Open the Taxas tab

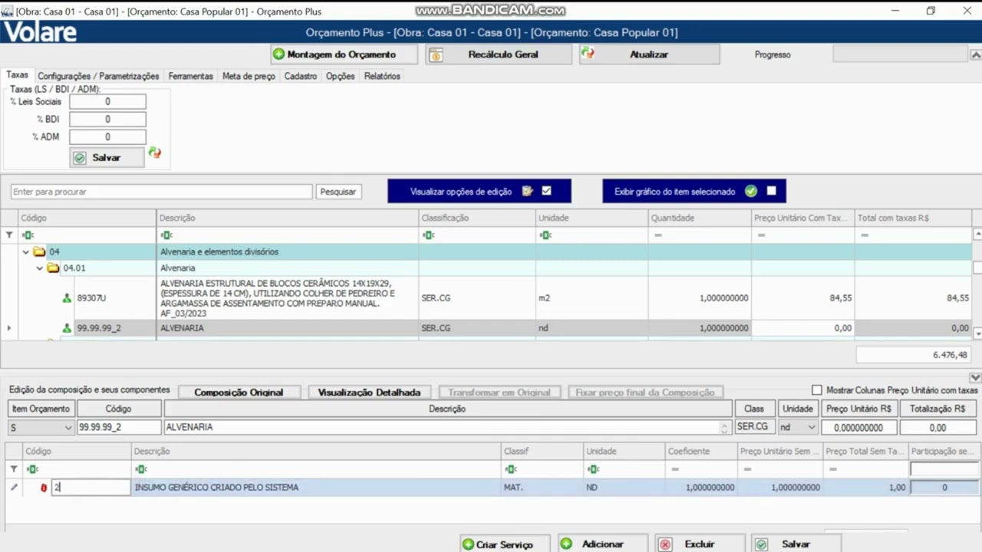pyautogui.click(x=17, y=75)
